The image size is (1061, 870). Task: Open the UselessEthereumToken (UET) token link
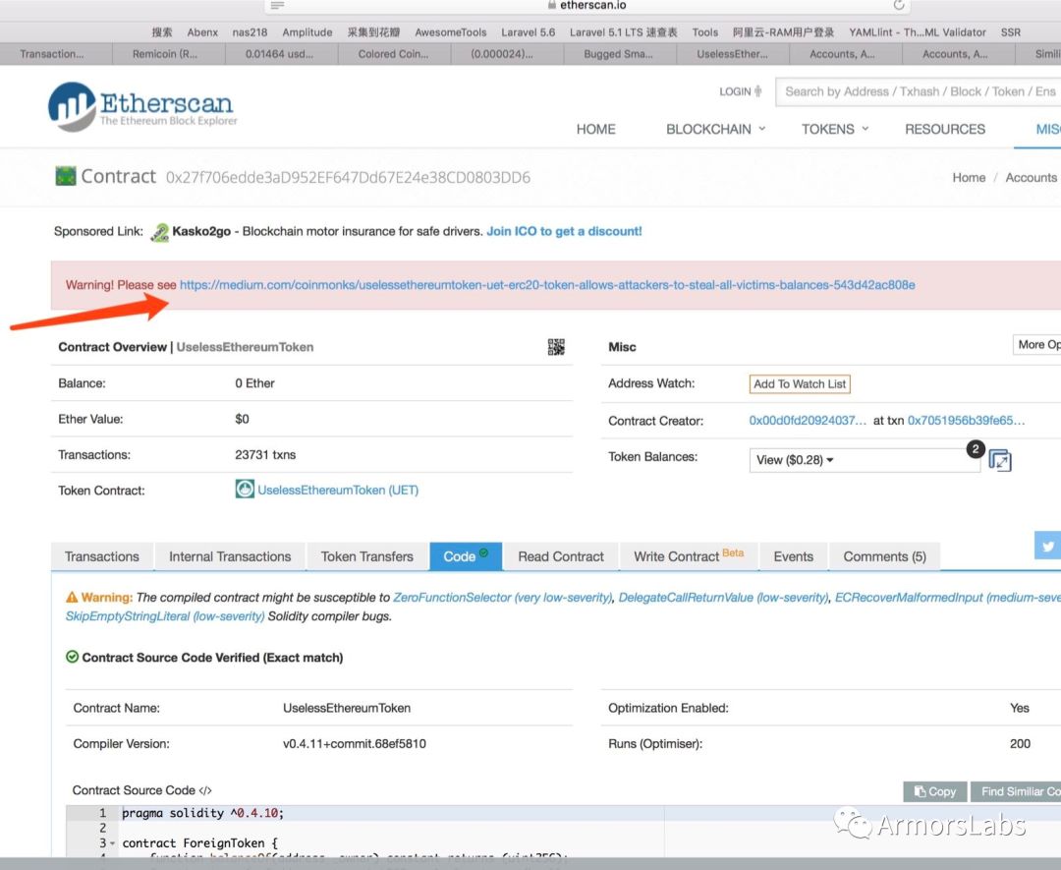338,490
